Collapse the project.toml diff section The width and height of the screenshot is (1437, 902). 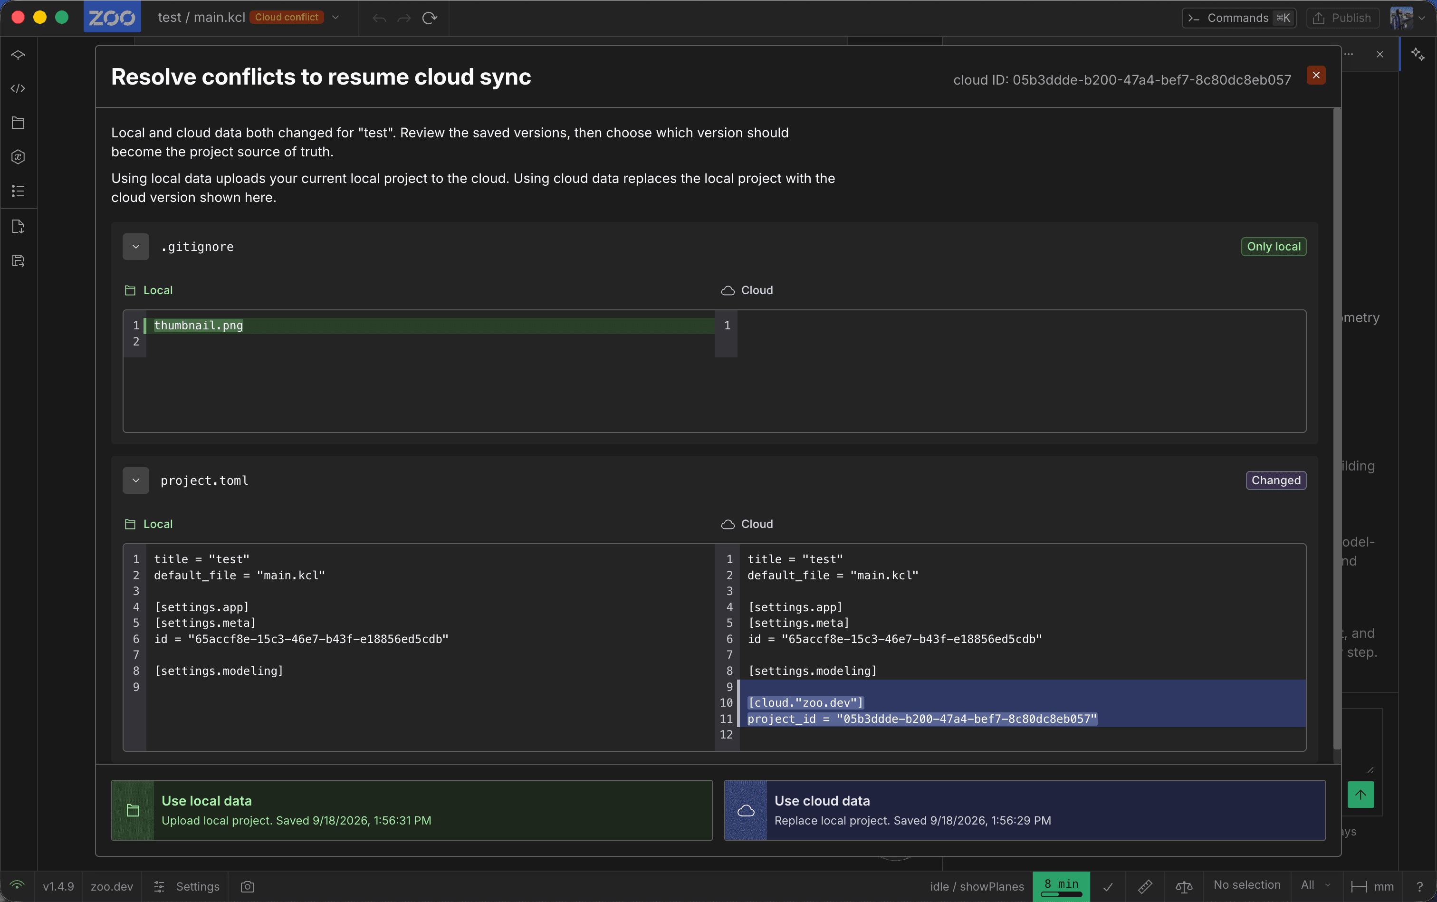pyautogui.click(x=136, y=480)
